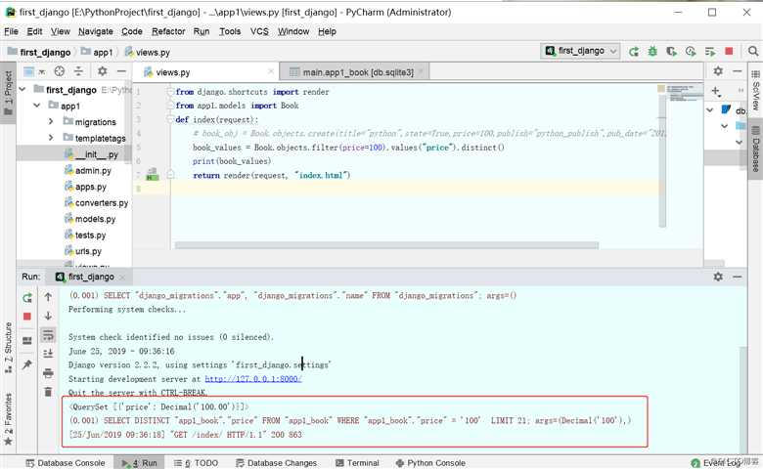The width and height of the screenshot is (763, 469).
Task: Click the green Debug bug icon
Action: pyautogui.click(x=652, y=51)
